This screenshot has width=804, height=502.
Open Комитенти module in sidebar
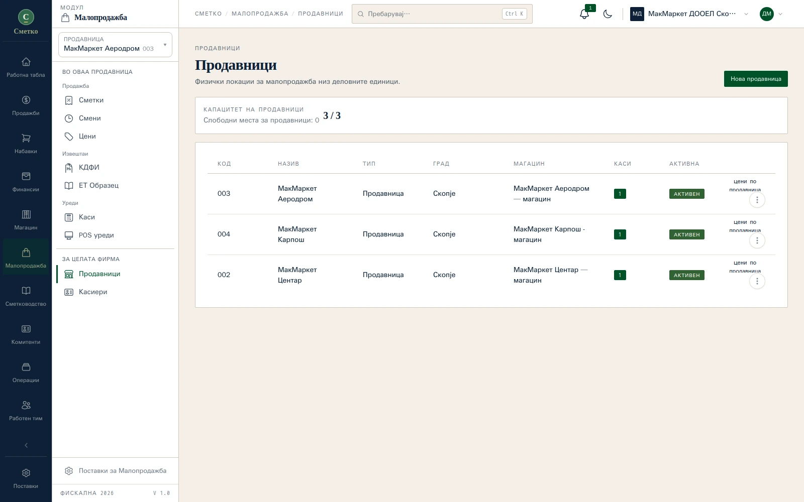tap(26, 335)
